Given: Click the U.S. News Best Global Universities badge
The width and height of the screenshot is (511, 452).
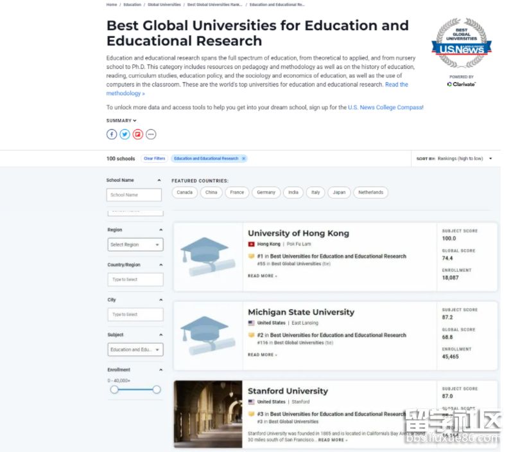Looking at the screenshot, I should pos(461,44).
